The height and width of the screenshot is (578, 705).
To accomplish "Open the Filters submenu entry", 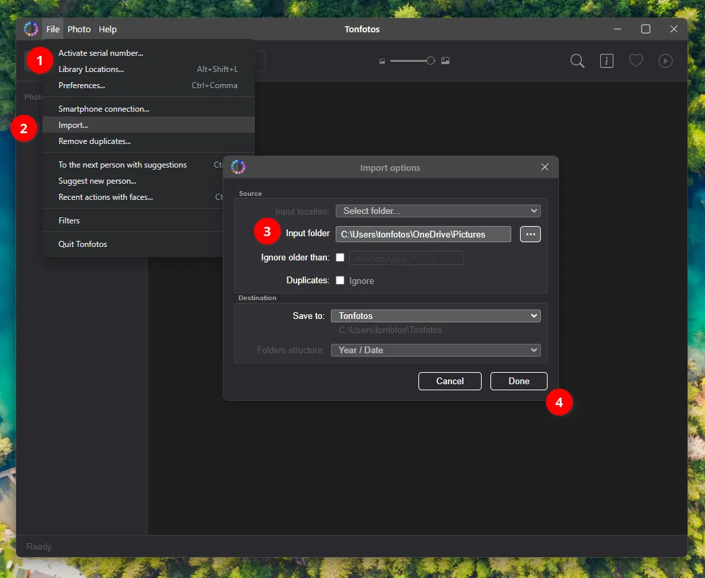I will (x=133, y=221).
